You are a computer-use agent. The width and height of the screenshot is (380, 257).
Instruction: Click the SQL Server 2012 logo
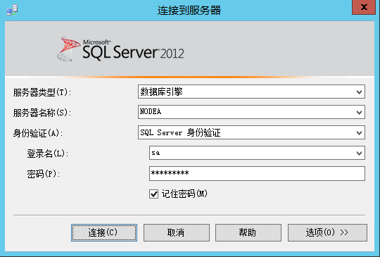[120, 49]
